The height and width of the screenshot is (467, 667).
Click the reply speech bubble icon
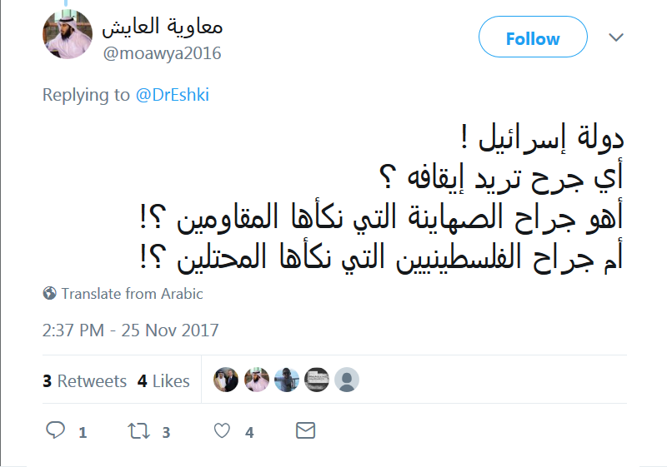point(56,431)
